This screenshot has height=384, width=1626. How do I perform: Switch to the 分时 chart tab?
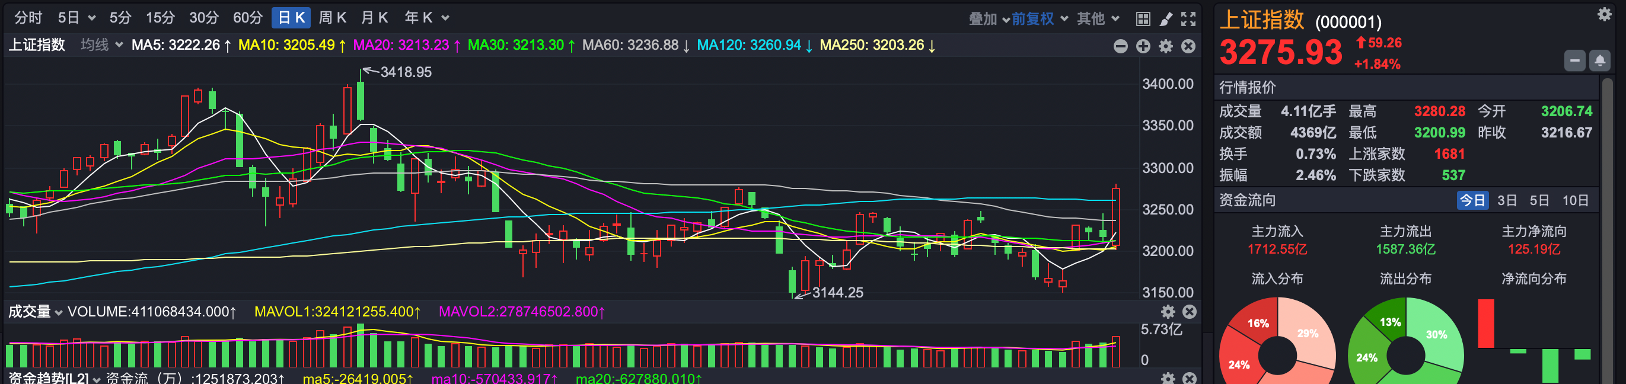pos(28,18)
